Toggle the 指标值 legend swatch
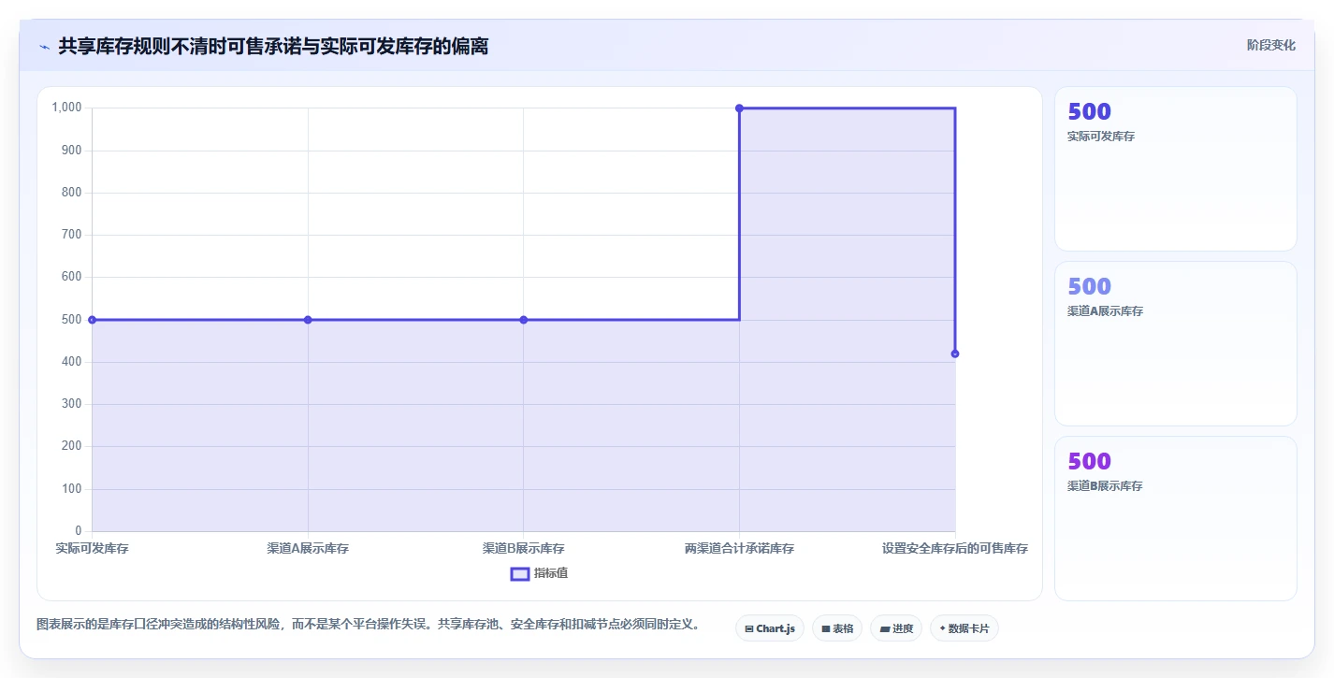 tap(520, 573)
